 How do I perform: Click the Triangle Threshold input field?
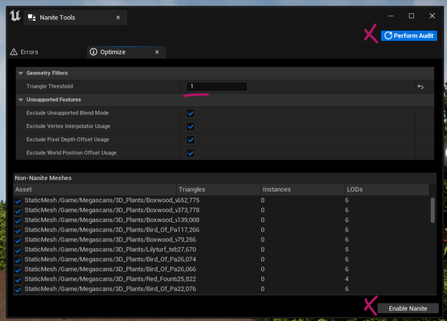pos(217,87)
